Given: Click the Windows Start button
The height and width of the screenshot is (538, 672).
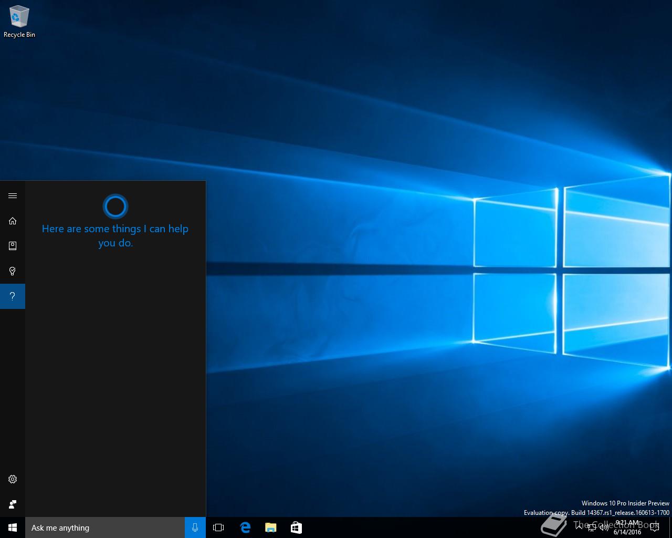Looking at the screenshot, I should [x=13, y=527].
